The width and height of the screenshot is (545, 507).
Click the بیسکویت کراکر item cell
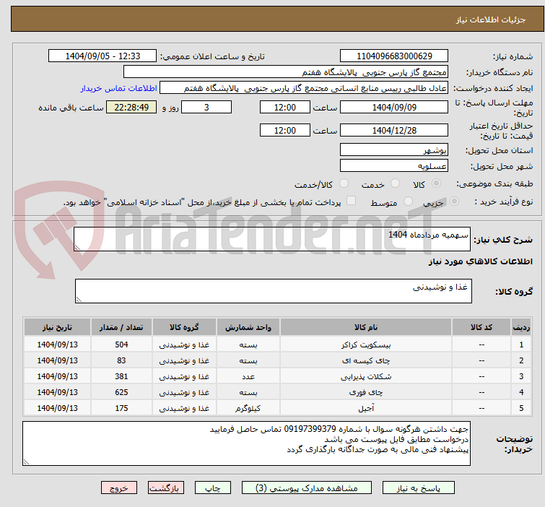pos(366,344)
